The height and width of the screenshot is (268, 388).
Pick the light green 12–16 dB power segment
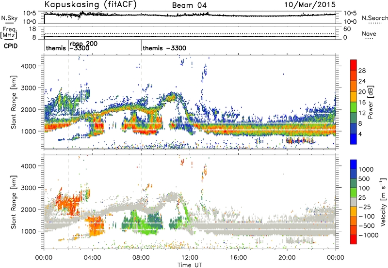(354, 107)
